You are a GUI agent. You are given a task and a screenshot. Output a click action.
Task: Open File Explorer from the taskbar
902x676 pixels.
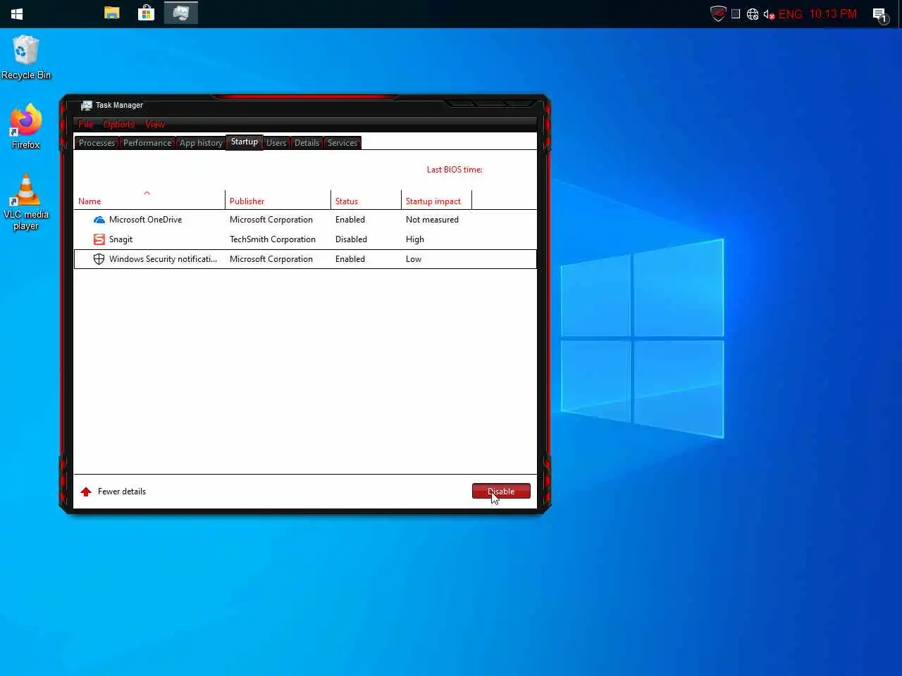[111, 13]
